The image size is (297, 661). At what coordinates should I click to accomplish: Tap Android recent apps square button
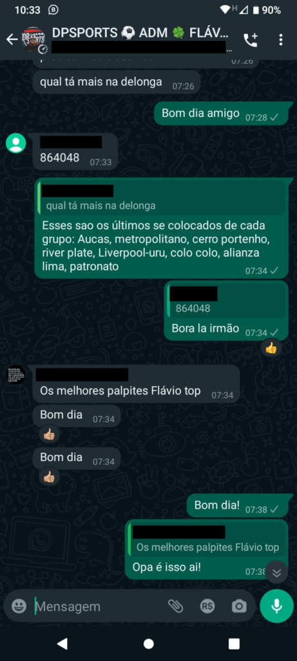coord(234,644)
